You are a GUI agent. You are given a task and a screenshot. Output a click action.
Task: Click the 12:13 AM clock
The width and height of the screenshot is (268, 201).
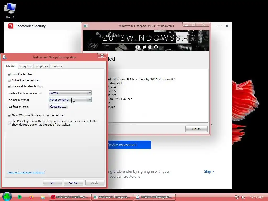[x=256, y=197]
